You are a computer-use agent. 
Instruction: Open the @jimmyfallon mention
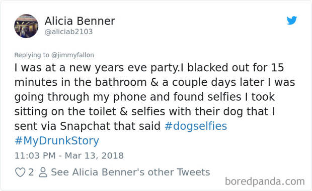(72, 55)
